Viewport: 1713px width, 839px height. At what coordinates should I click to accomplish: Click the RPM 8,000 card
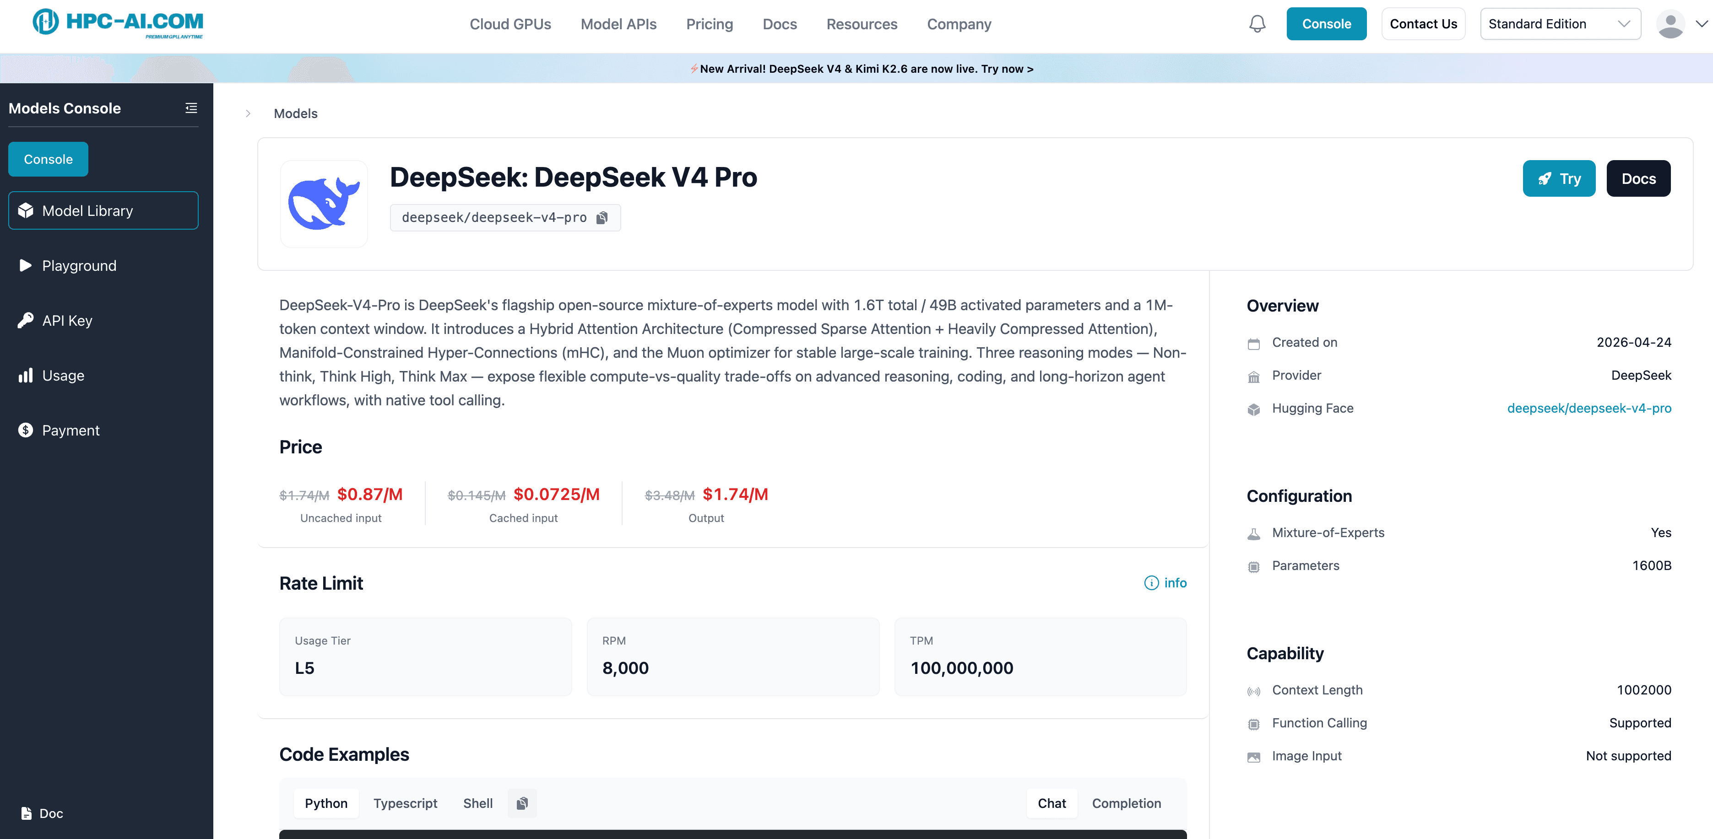(733, 656)
